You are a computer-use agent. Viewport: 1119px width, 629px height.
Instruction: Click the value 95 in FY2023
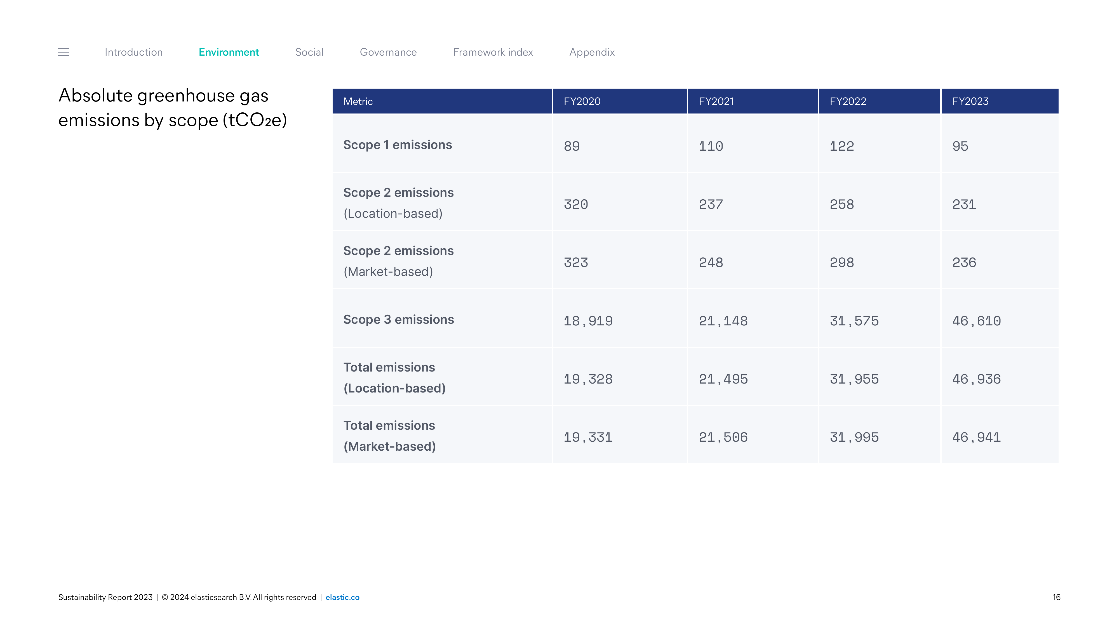(x=960, y=146)
